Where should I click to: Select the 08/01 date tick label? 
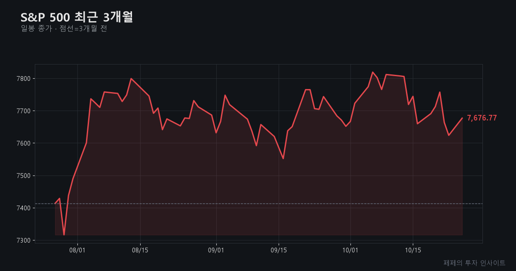[x=77, y=249]
